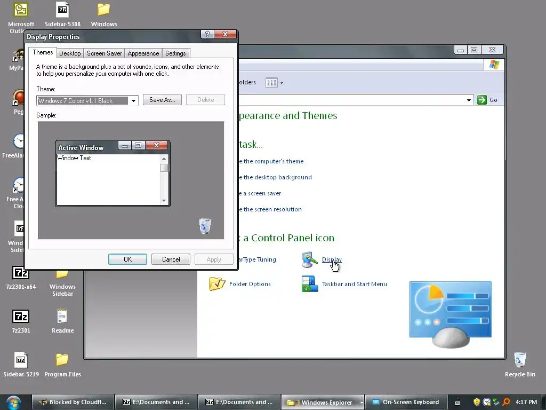Click the green download tray icon

coord(496,402)
